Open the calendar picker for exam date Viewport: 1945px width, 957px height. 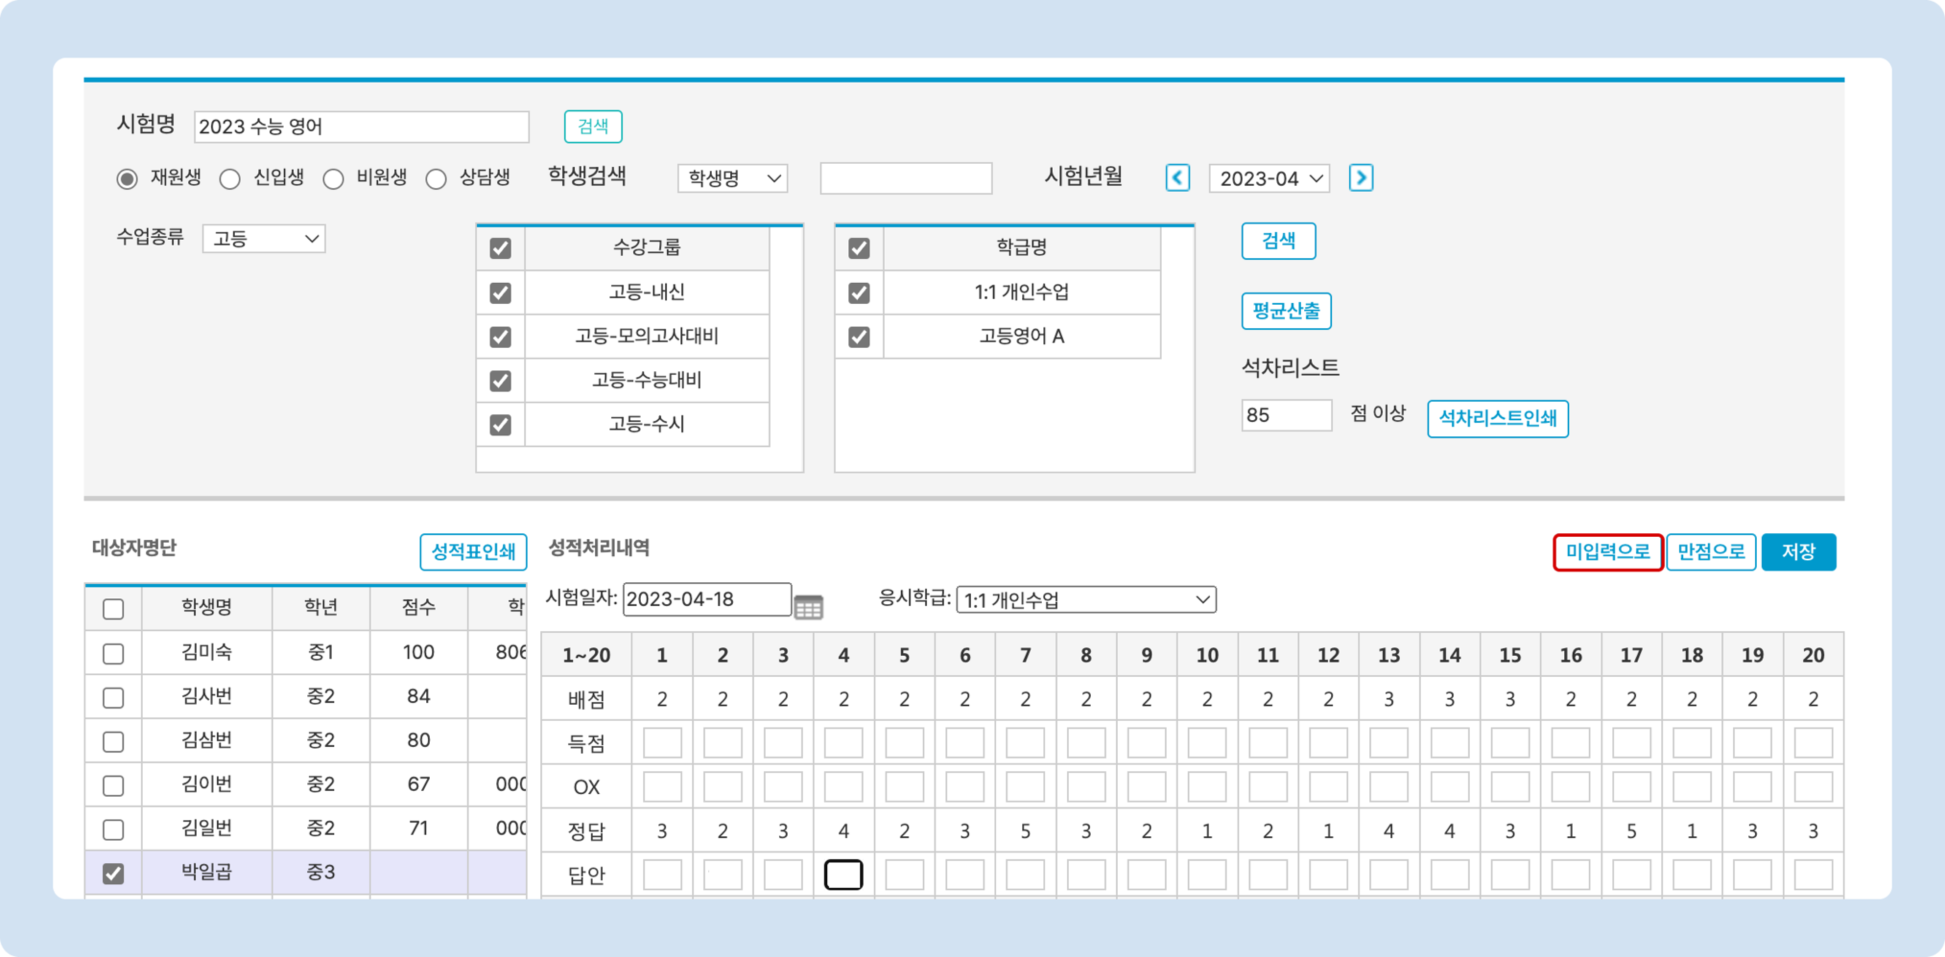tap(808, 607)
